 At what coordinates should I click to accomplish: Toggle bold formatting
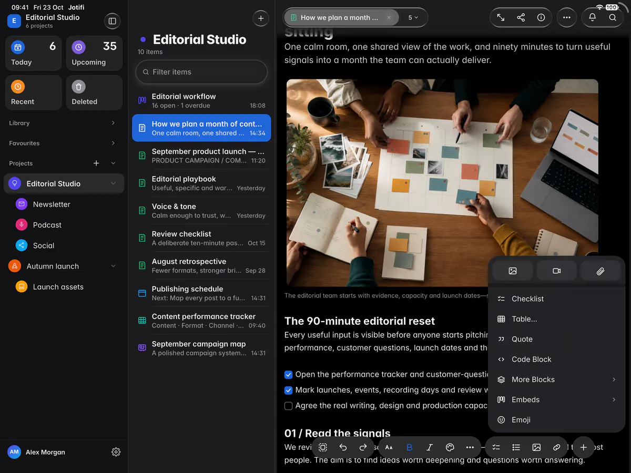[409, 447]
